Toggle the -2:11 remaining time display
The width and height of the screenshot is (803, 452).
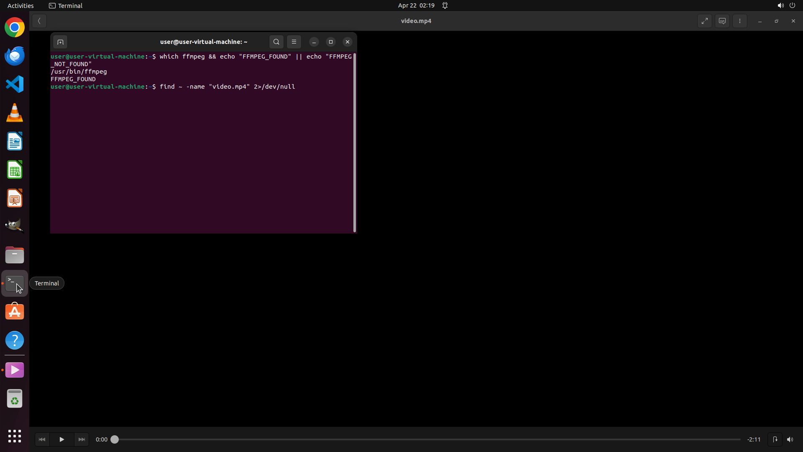click(x=754, y=439)
